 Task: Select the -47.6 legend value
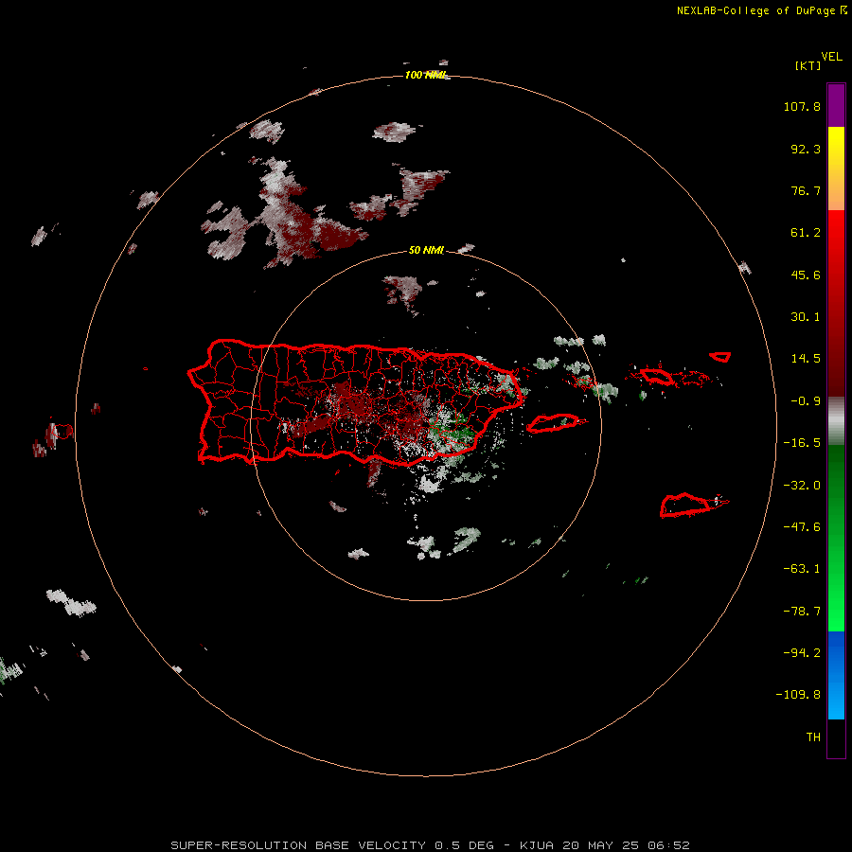802,527
